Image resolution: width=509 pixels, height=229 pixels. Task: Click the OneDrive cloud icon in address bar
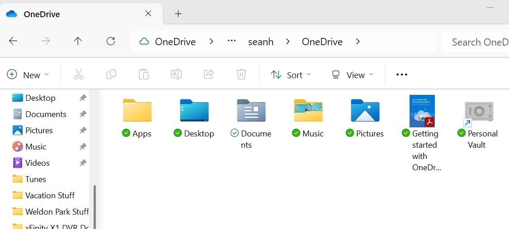tap(144, 42)
